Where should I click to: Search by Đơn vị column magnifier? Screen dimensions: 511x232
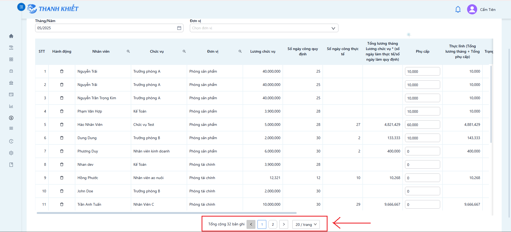[x=240, y=51]
